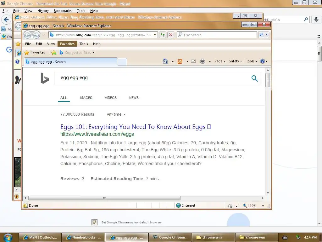The width and height of the screenshot is (322, 242).
Task: Switch to VIDEOS results tab
Action: pos(110,98)
